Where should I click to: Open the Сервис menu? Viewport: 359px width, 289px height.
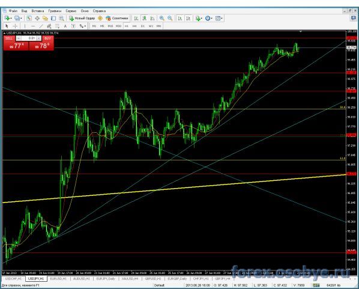71,11
